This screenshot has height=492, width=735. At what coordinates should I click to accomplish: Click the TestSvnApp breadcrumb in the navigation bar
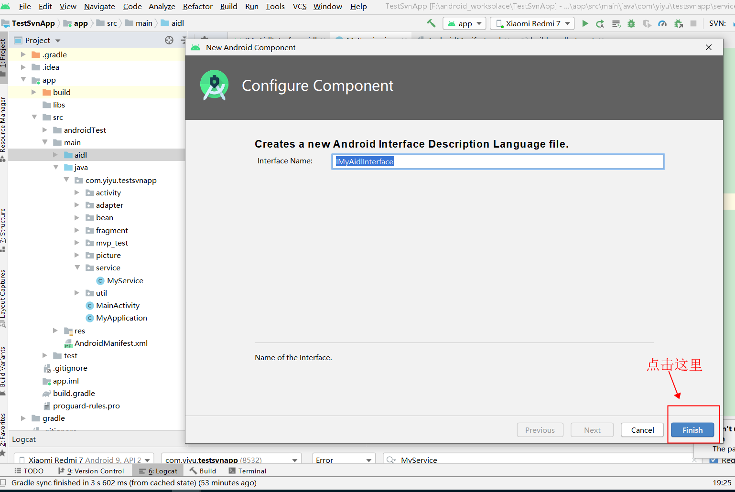tap(29, 23)
